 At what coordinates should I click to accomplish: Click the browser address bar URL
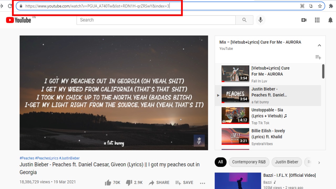point(97,6)
